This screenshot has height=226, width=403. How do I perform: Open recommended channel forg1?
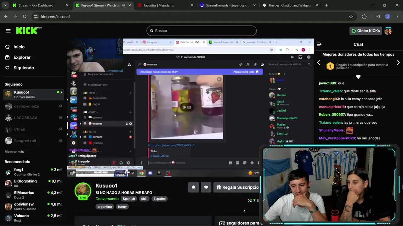tap(33, 172)
